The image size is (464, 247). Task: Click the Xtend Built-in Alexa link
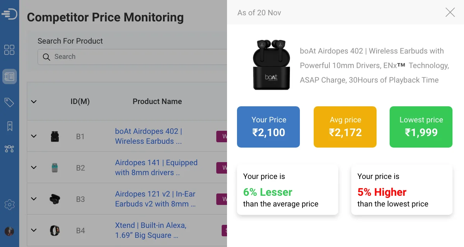tap(151, 230)
